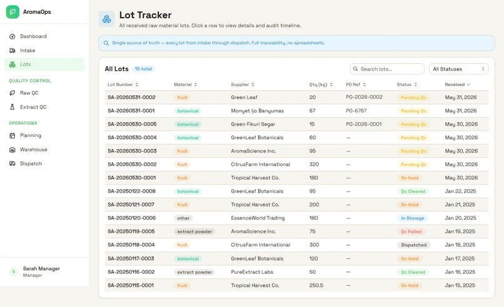Sort table by Qty (kg) column

click(321, 84)
